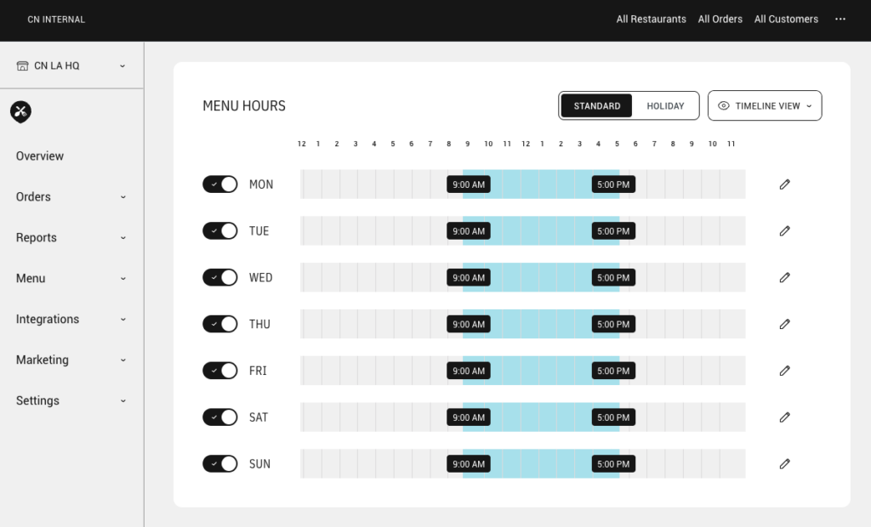871x527 pixels.
Task: Switch off the SUN hours toggle
Action: (x=220, y=464)
